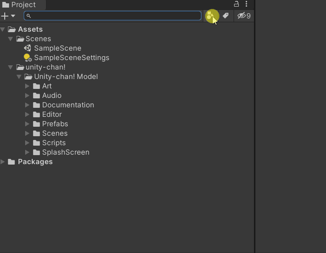This screenshot has height=253, width=326.
Task: Select the Packages label
Action: click(x=36, y=162)
